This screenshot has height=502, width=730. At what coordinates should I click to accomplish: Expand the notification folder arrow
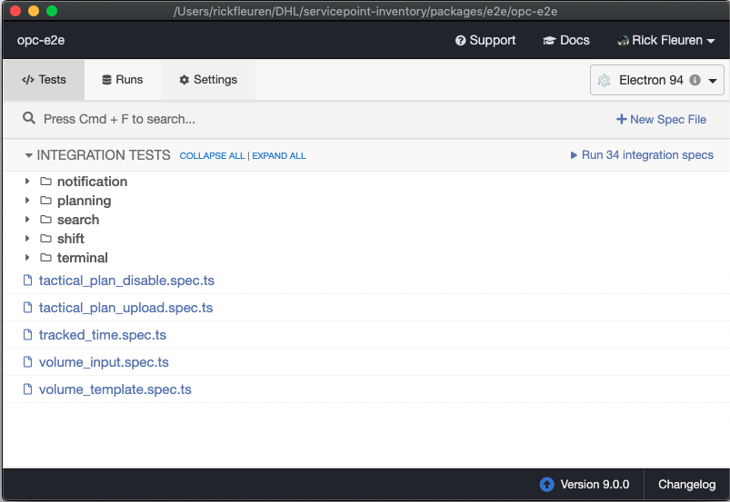pos(27,181)
